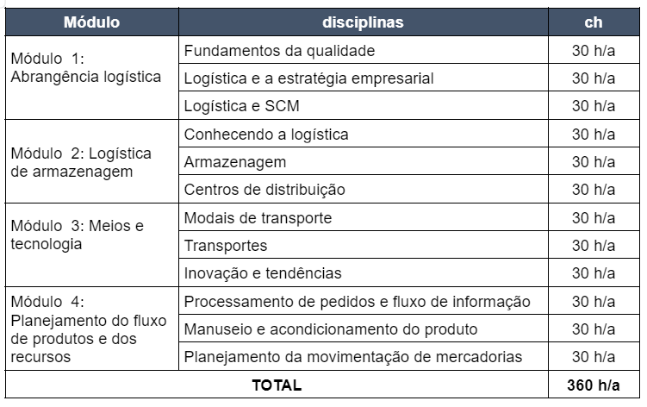Select the 360 h/a total cell

(594, 385)
